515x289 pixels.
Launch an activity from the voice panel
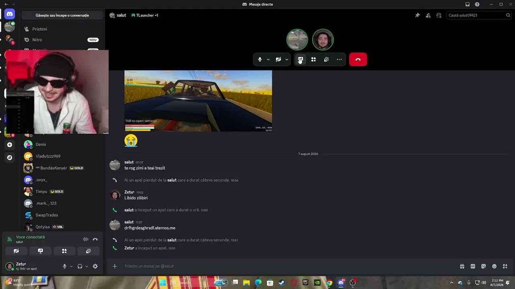(64, 251)
